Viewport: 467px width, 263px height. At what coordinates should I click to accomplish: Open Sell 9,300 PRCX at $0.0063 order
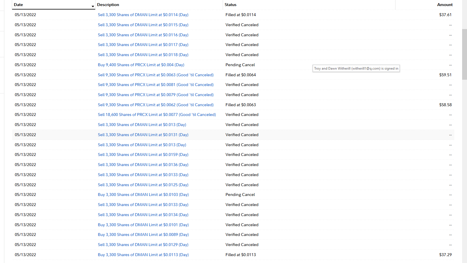pyautogui.click(x=155, y=75)
